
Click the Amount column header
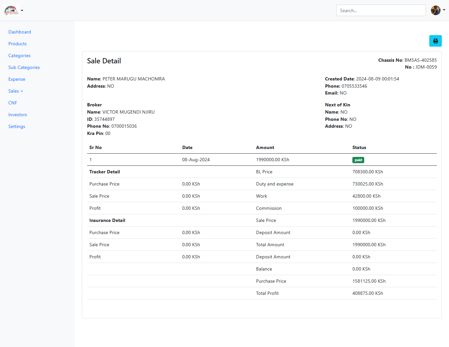tap(265, 147)
